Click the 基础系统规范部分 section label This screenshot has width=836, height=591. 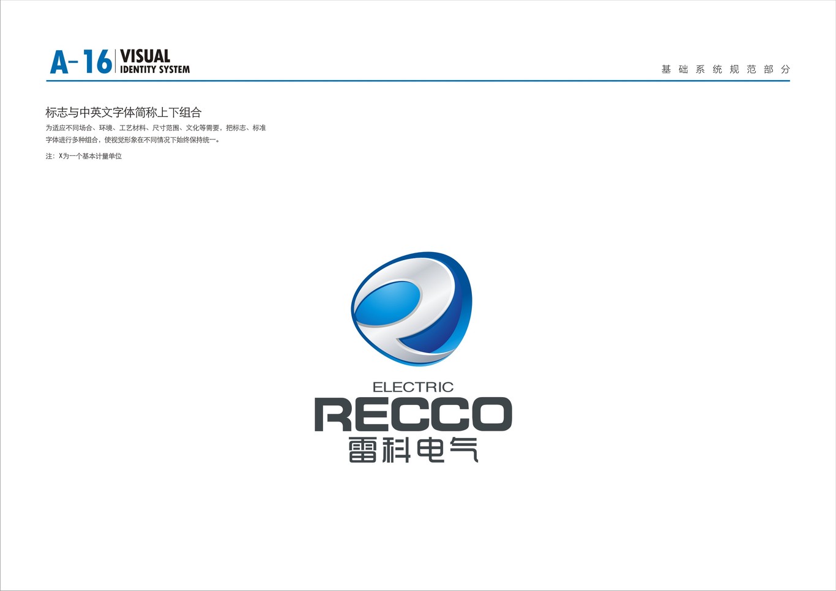click(726, 69)
